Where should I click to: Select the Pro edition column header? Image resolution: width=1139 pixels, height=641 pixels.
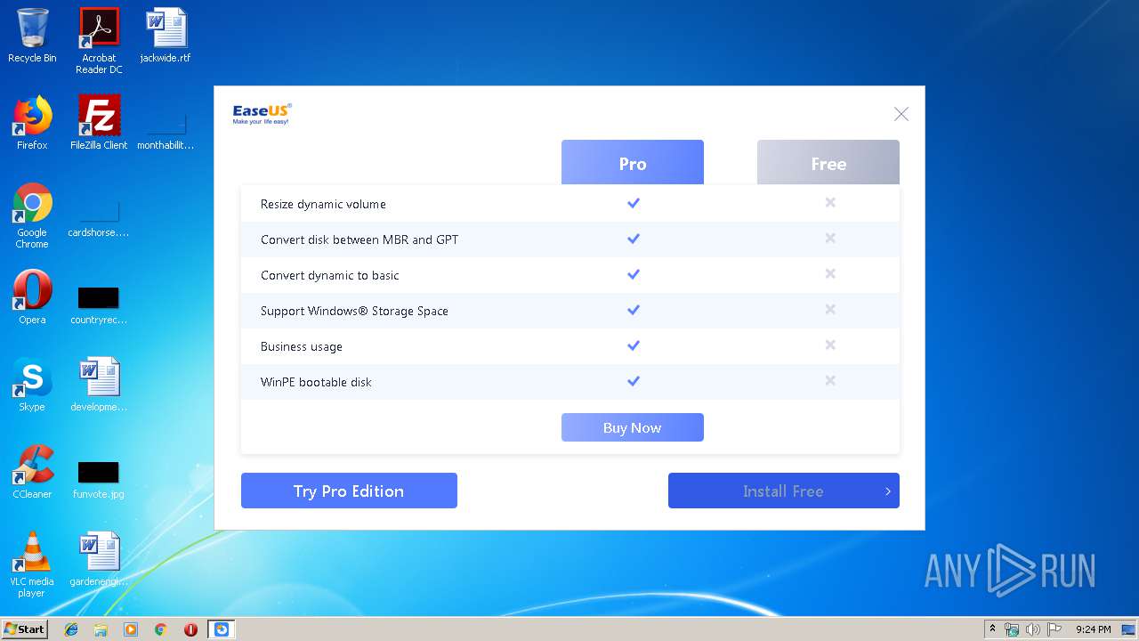tap(633, 163)
